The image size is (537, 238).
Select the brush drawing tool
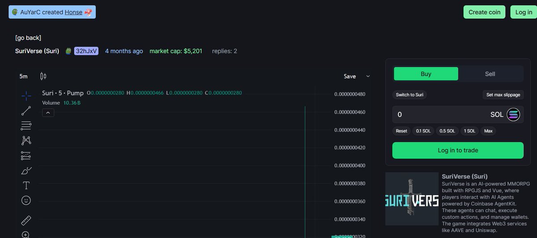pos(26,171)
